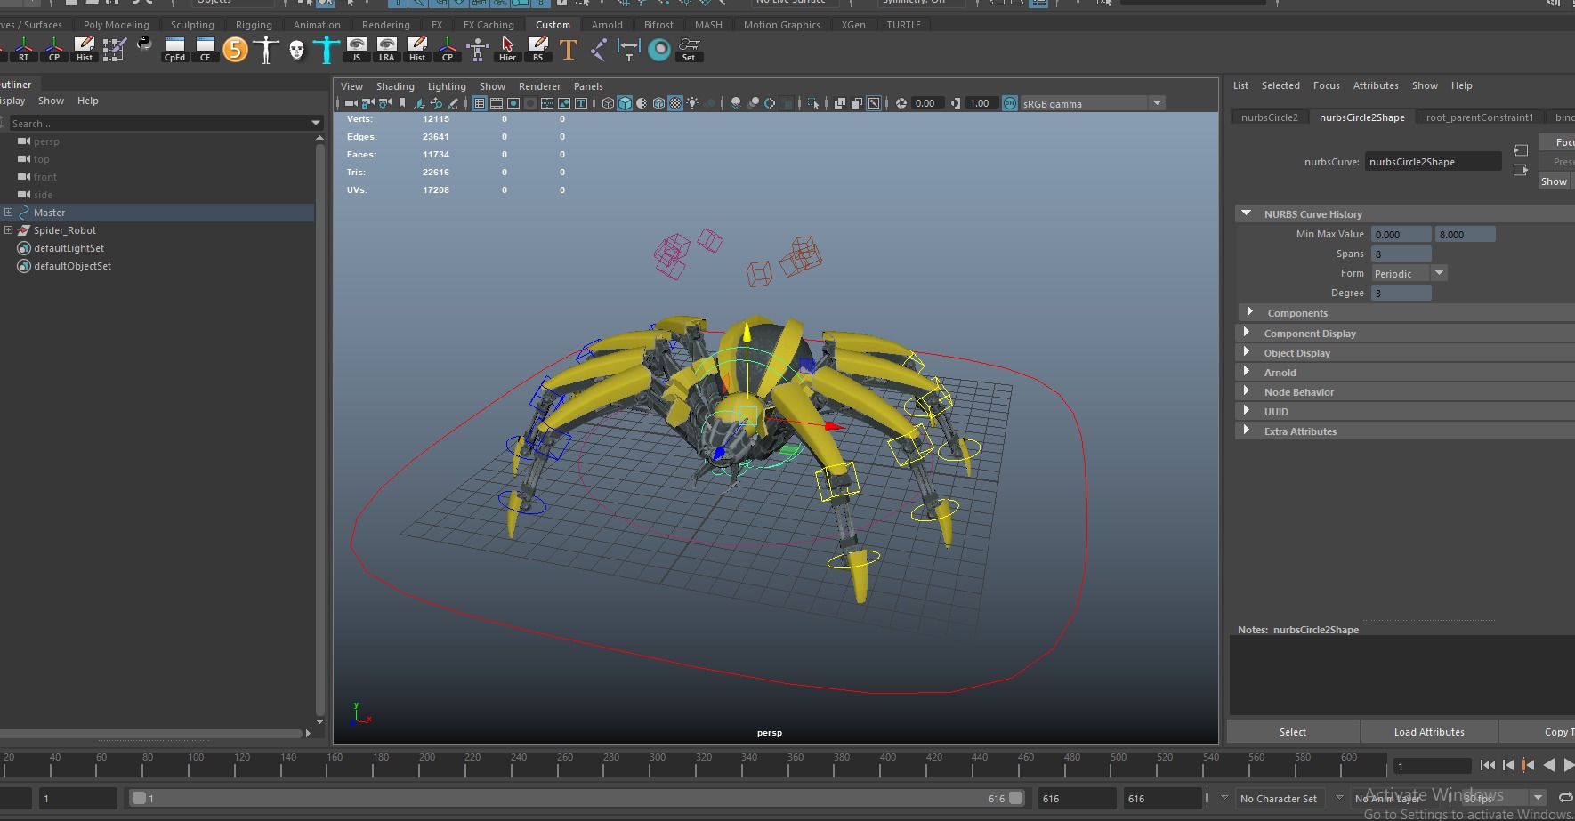Toggle the film gate display

click(497, 103)
